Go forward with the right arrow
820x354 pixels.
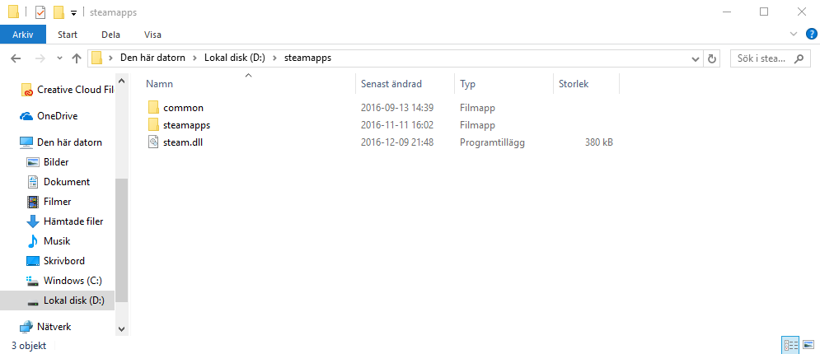(x=40, y=58)
